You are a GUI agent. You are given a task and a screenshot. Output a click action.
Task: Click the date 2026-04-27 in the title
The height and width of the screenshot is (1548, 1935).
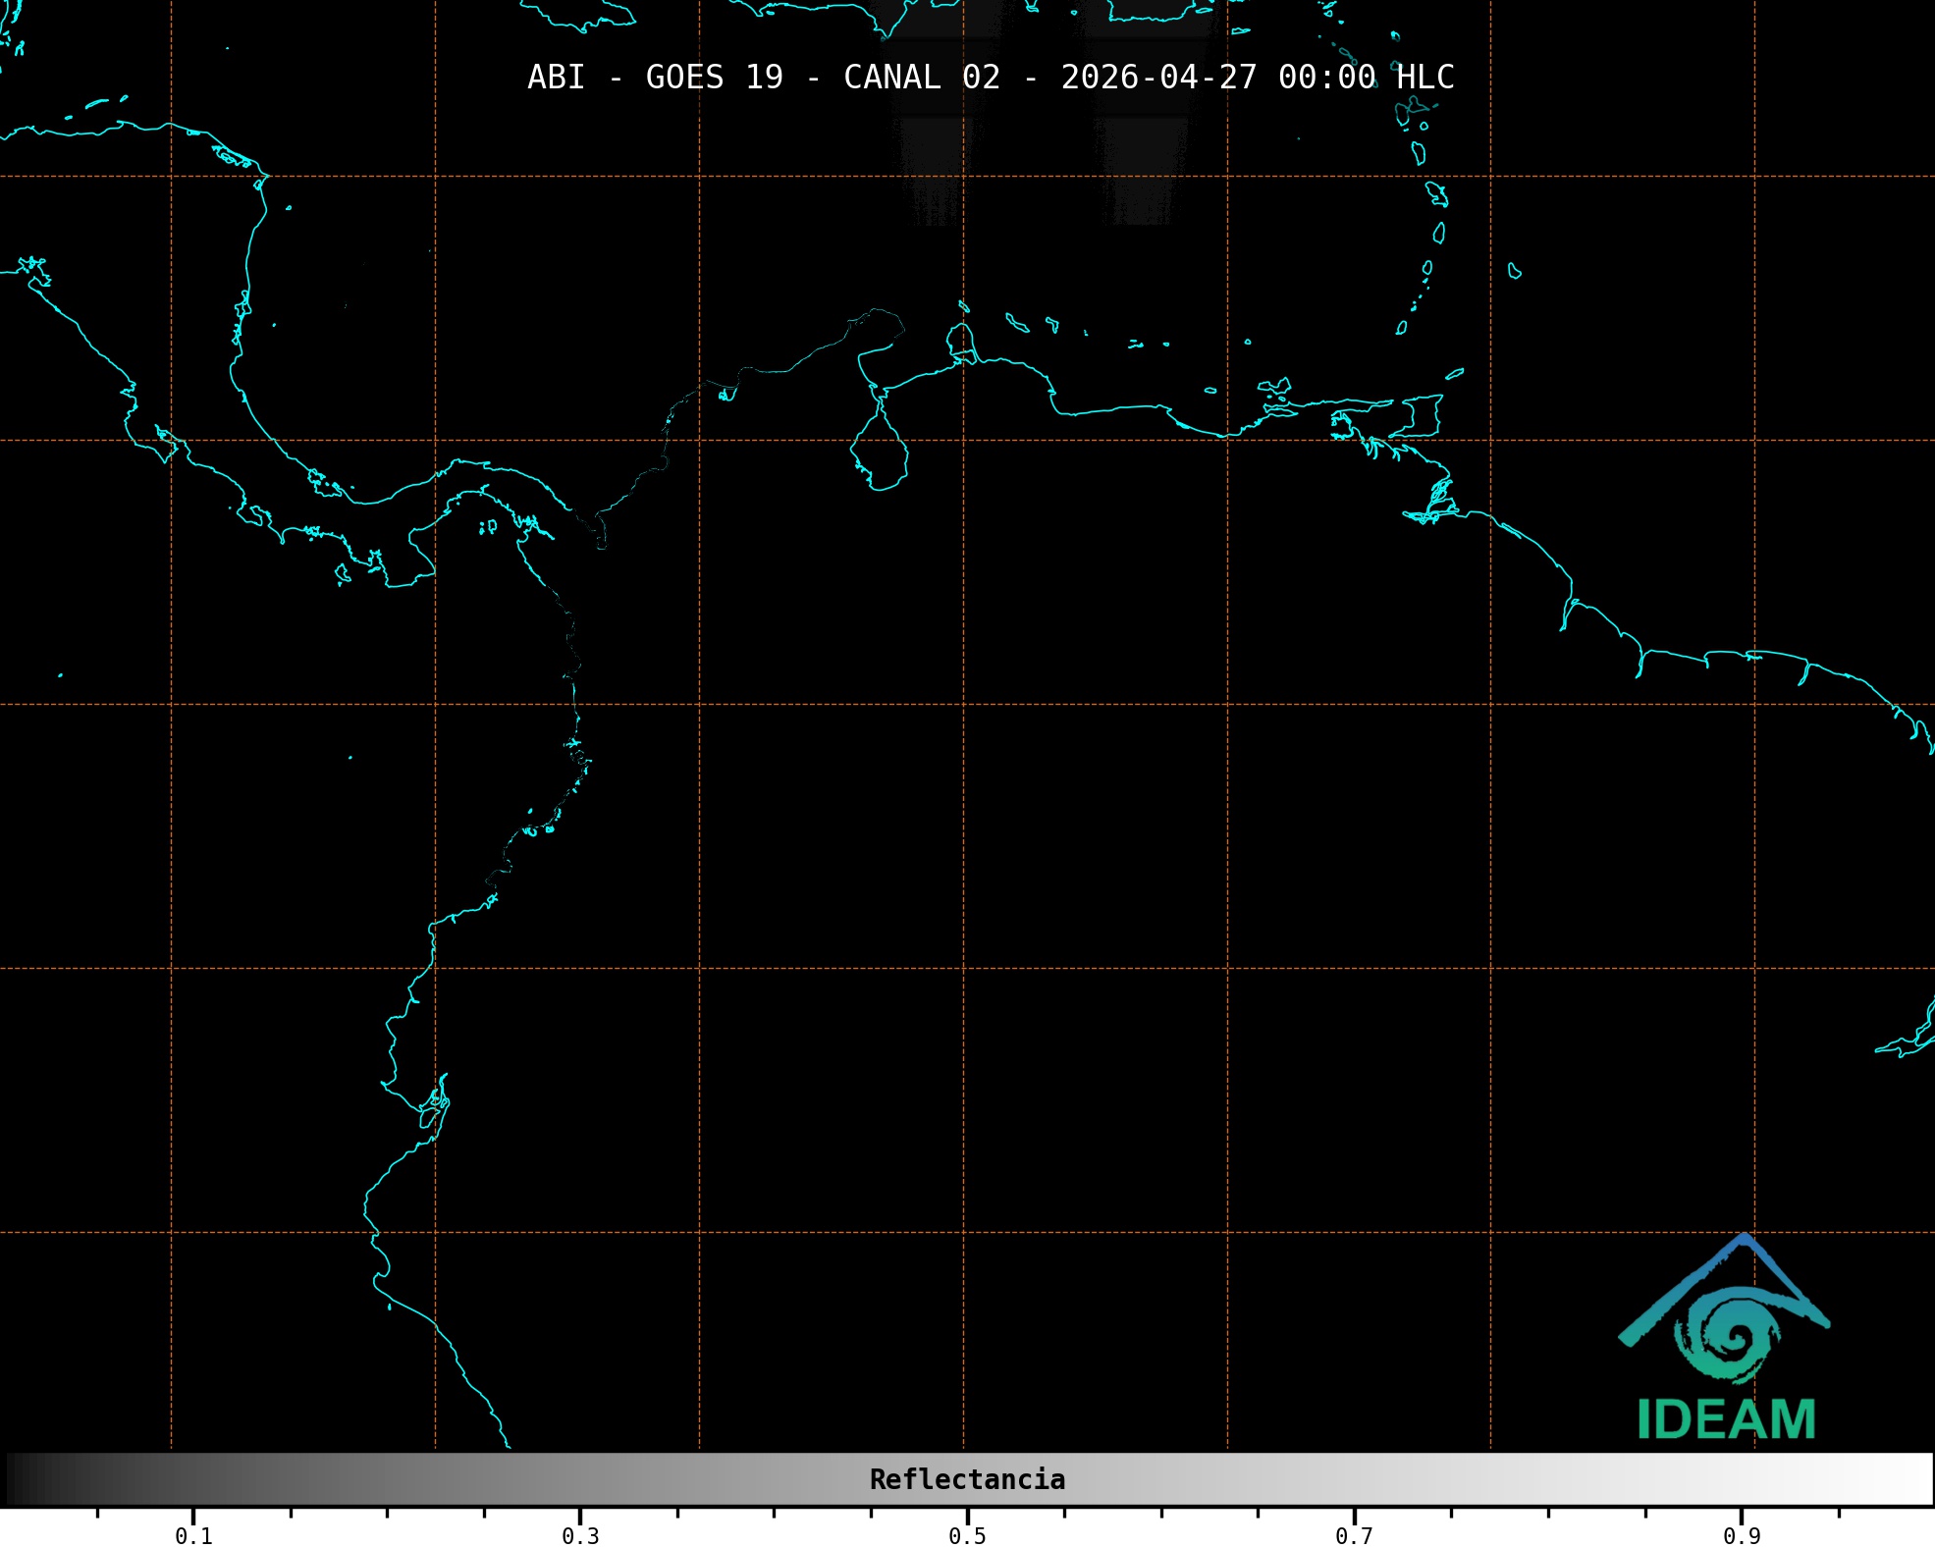pos(1158,78)
